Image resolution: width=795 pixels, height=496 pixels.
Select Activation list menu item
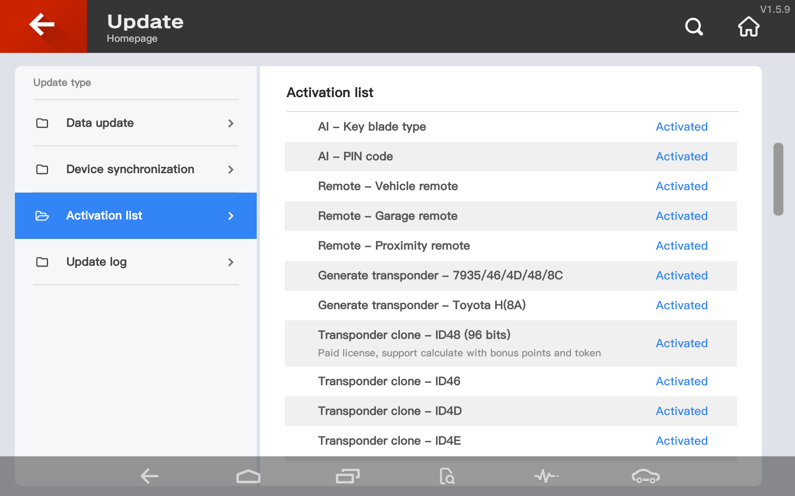[x=104, y=216]
